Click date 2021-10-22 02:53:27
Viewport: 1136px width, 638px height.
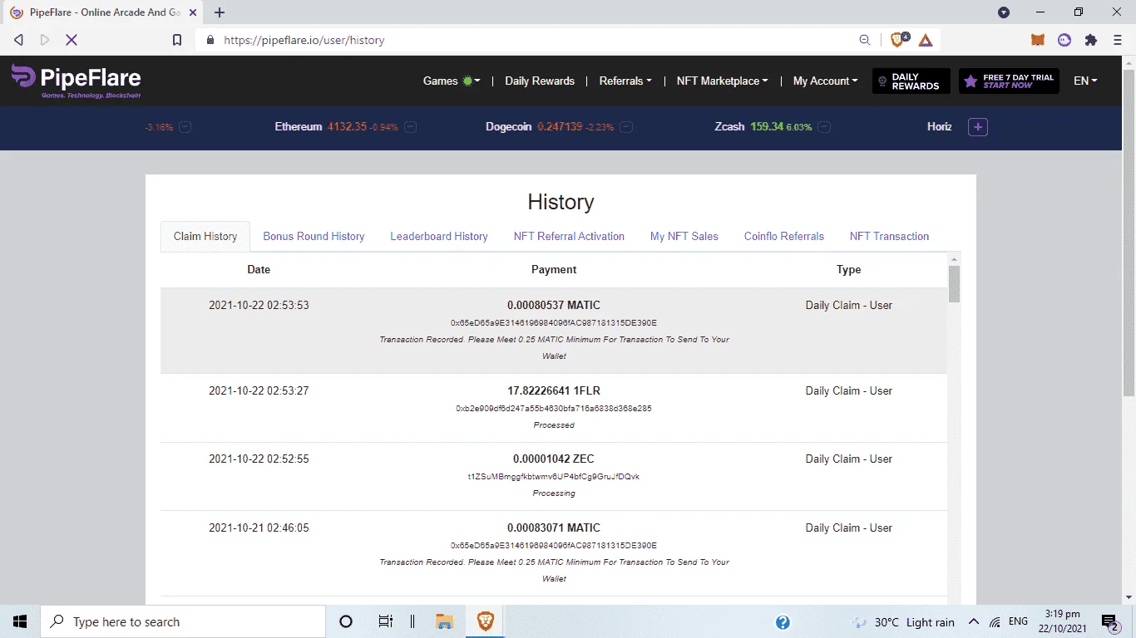(259, 390)
